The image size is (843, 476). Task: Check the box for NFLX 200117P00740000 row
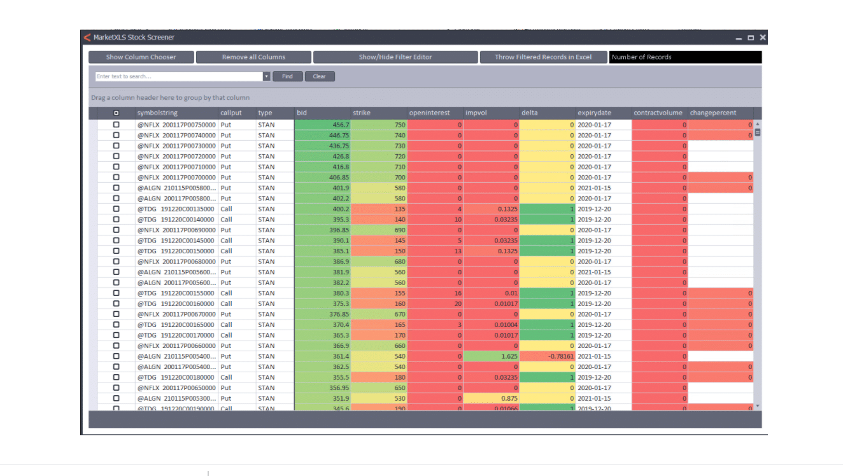point(116,135)
